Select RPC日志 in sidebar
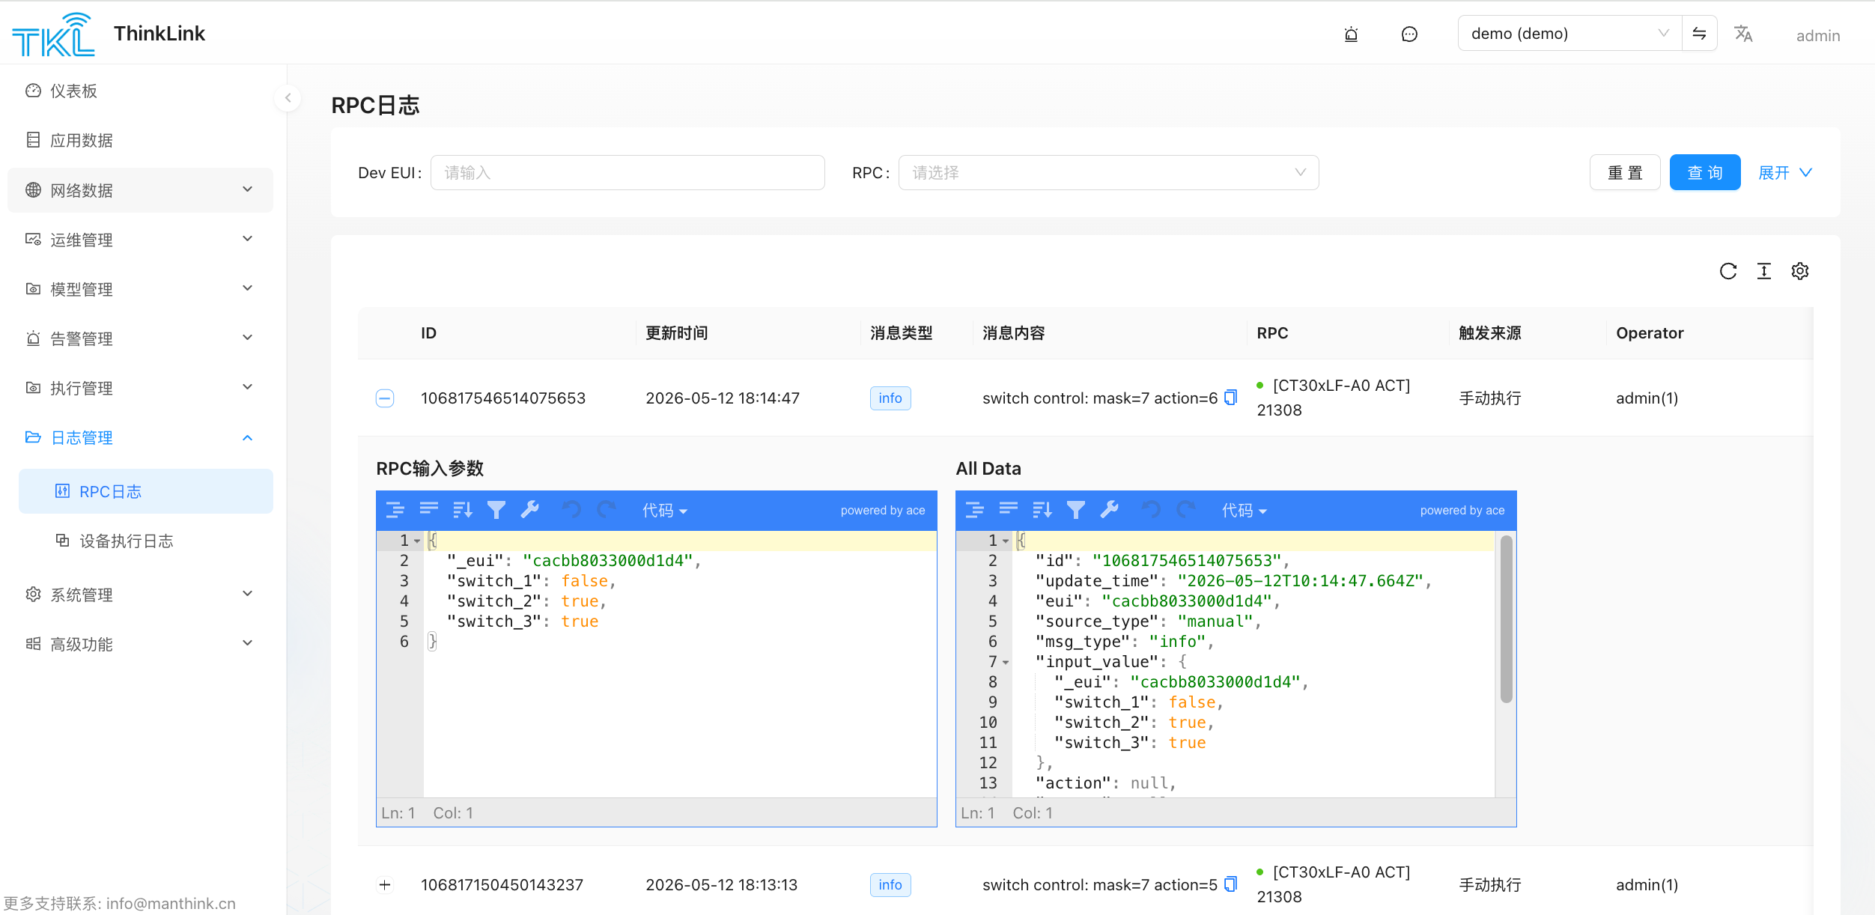The image size is (1875, 915). point(146,491)
